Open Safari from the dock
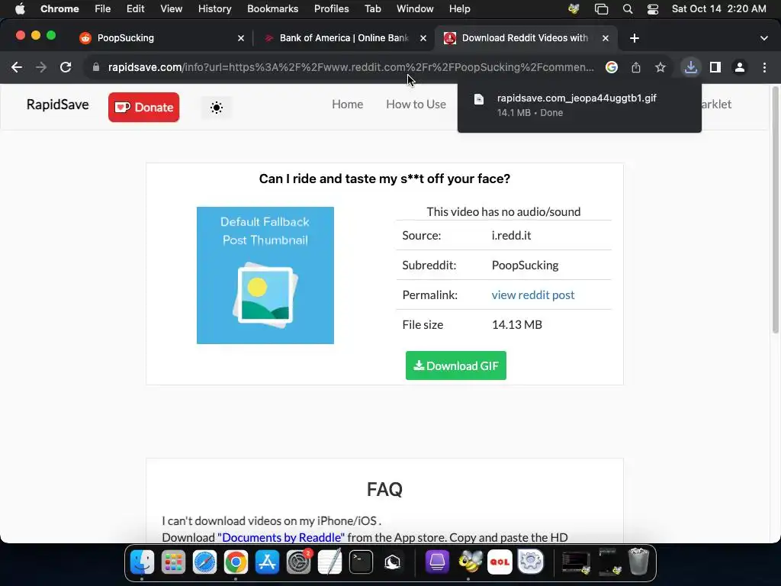Image resolution: width=781 pixels, height=586 pixels. pyautogui.click(x=204, y=562)
